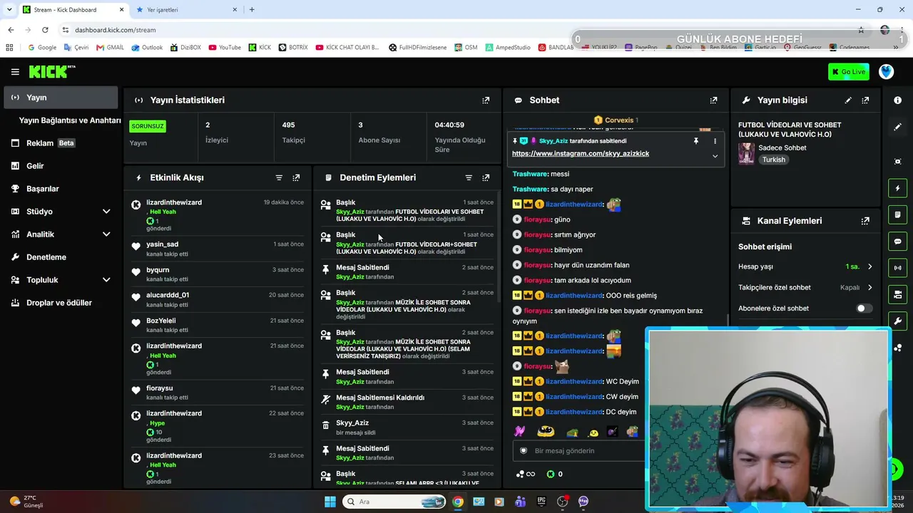Open Takipçilere özel sohbet setting
The width and height of the screenshot is (913, 513).
point(805,288)
